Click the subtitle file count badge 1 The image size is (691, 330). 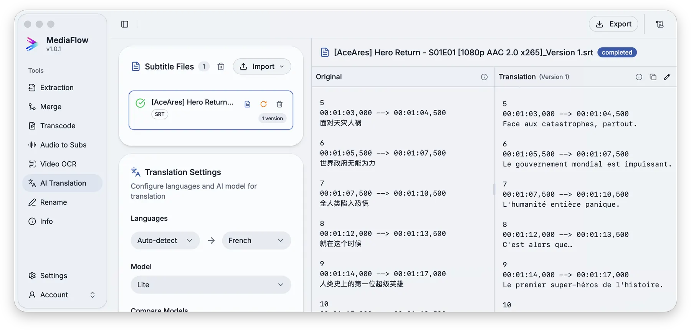pos(204,66)
